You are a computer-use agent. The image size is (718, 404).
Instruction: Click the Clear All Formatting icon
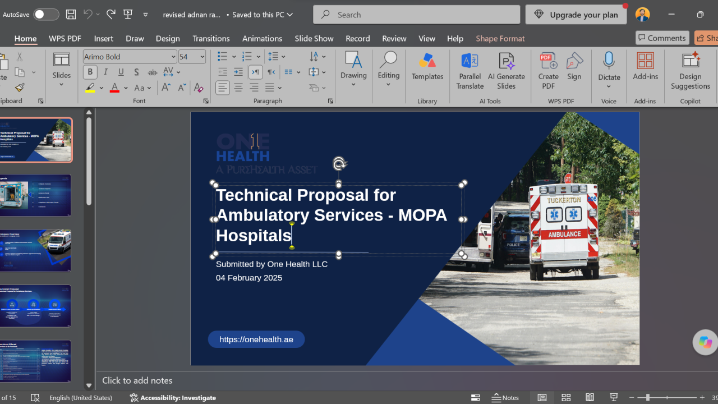tap(198, 88)
